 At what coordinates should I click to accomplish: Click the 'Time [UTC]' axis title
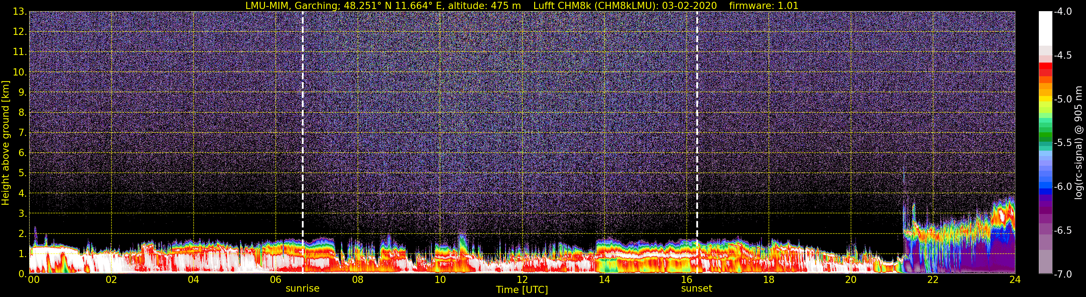pos(522,290)
